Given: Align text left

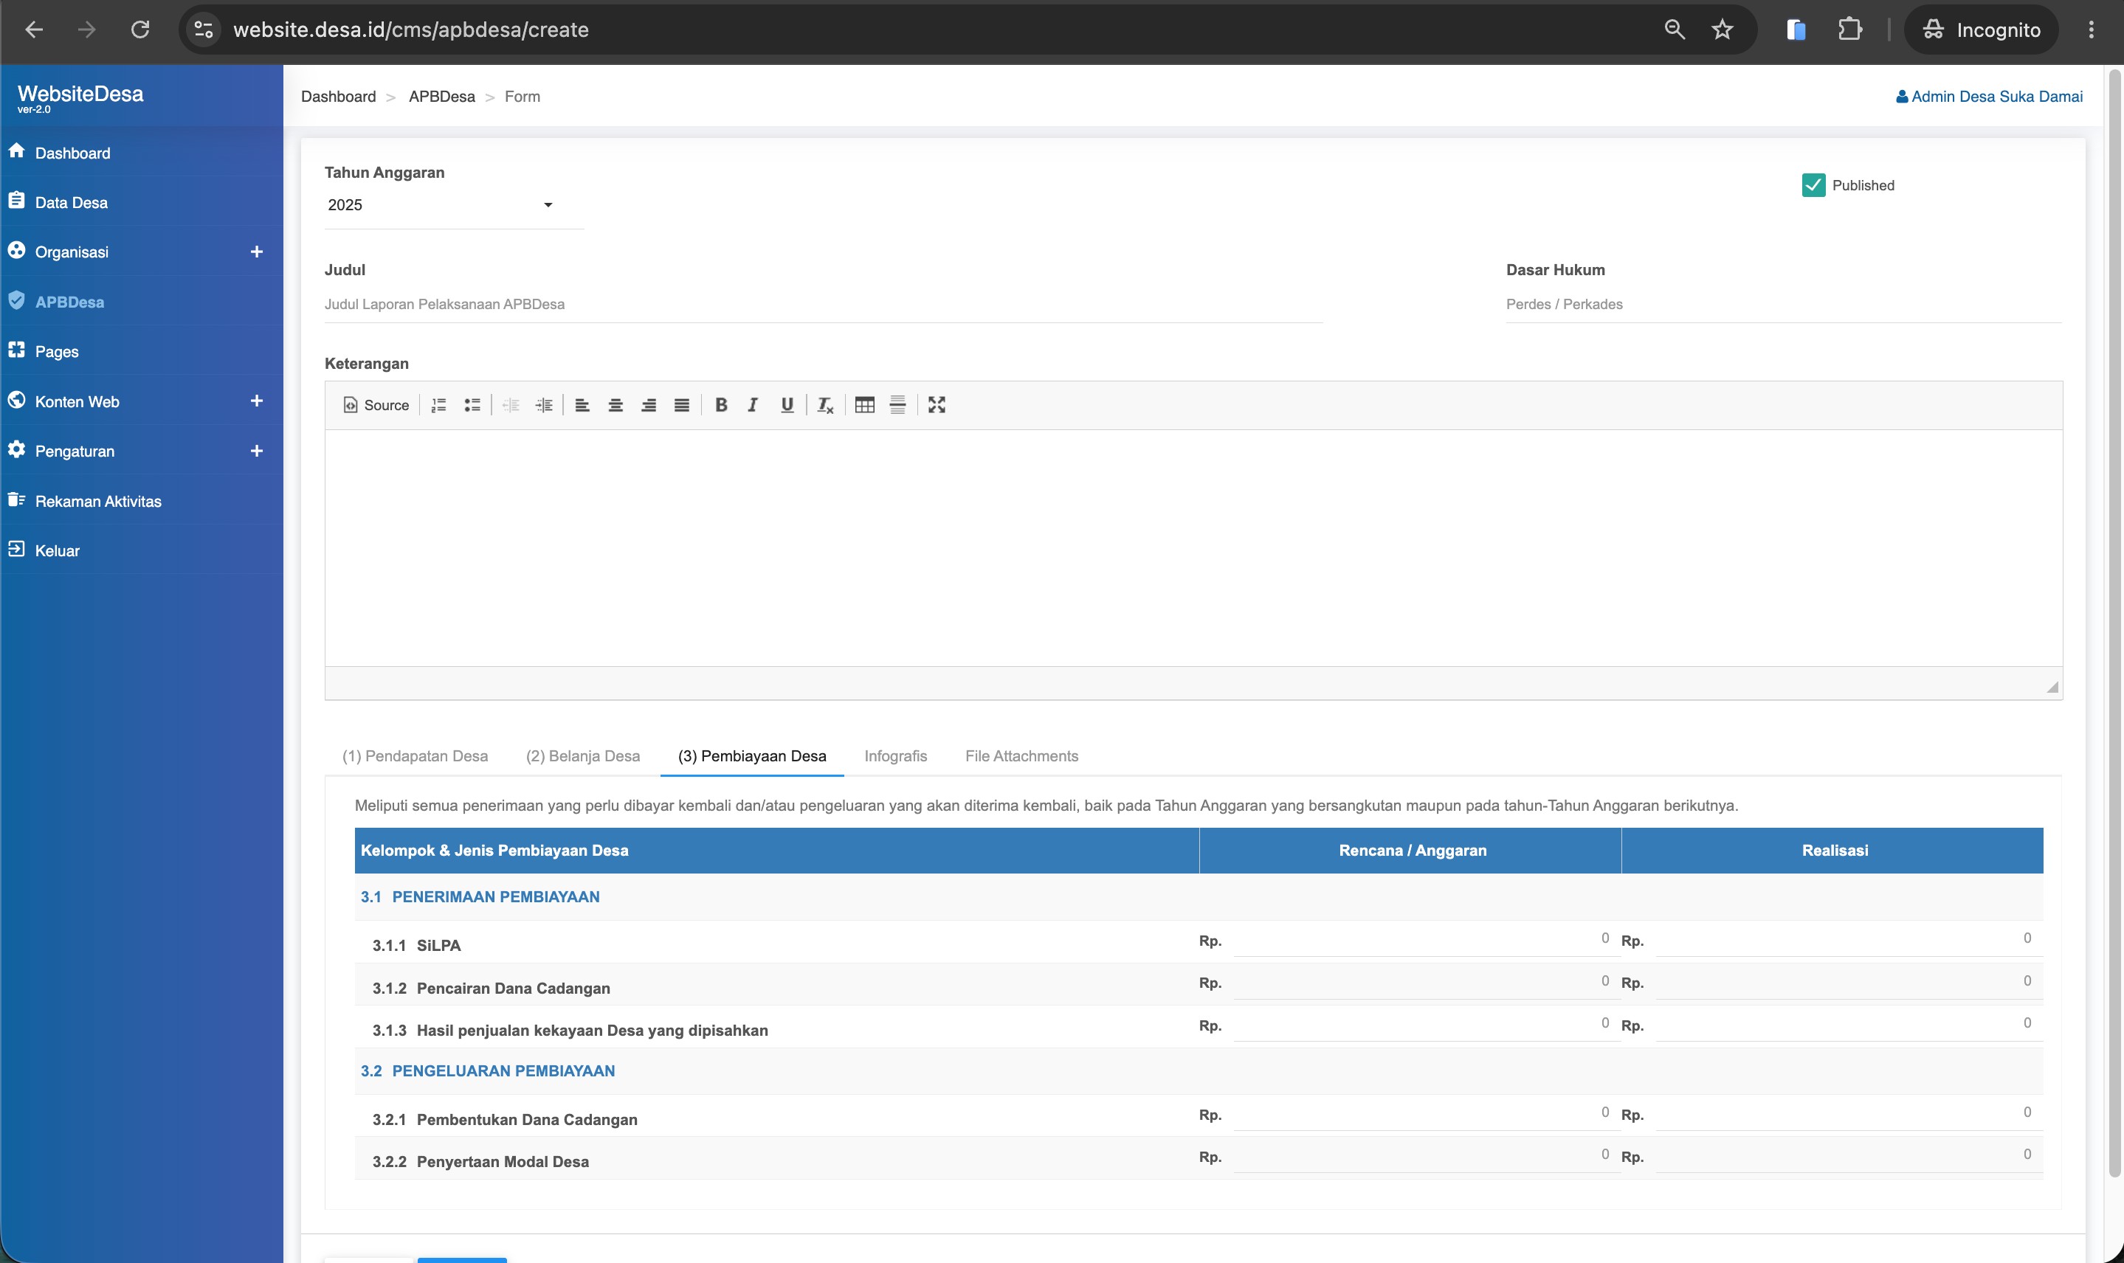Looking at the screenshot, I should [x=582, y=405].
